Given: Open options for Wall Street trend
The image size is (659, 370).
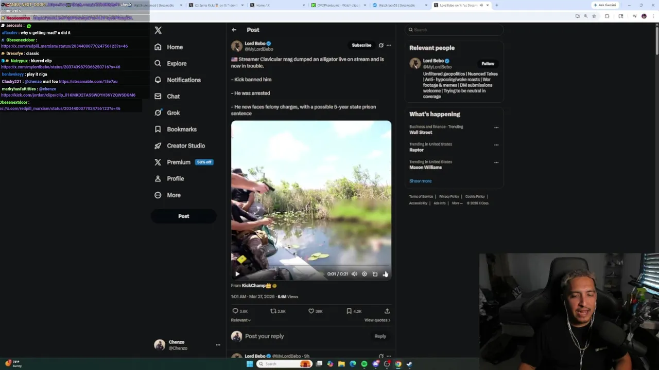Looking at the screenshot, I should (x=496, y=127).
